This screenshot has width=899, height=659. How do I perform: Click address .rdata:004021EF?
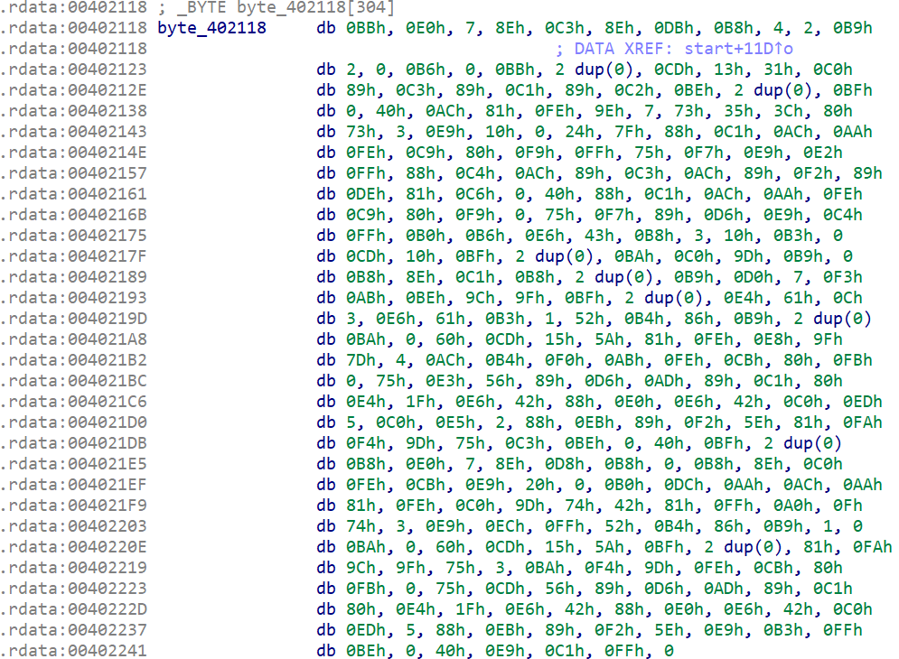coord(73,485)
